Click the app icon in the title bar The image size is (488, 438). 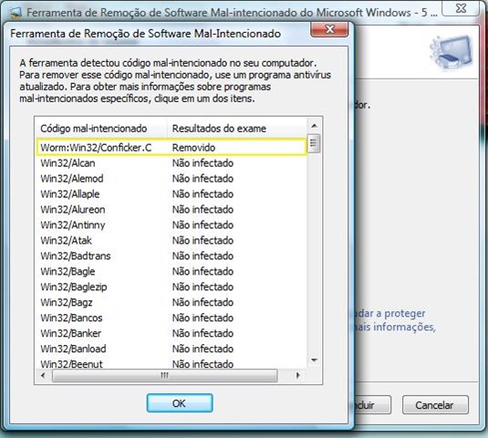(15, 12)
